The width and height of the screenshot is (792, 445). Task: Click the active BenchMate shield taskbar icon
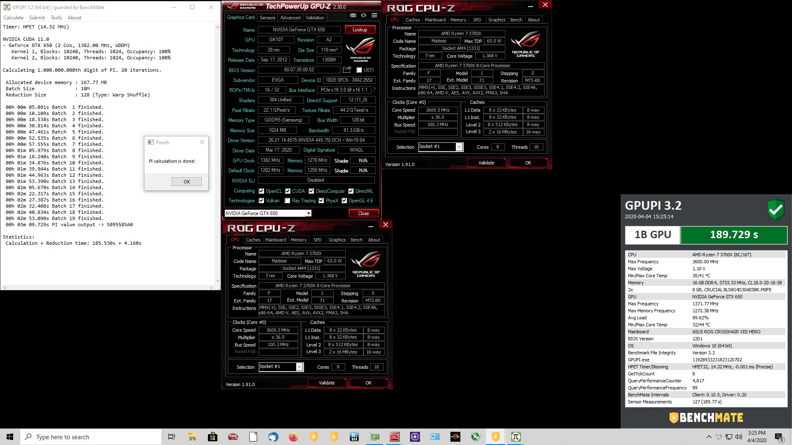(495, 437)
